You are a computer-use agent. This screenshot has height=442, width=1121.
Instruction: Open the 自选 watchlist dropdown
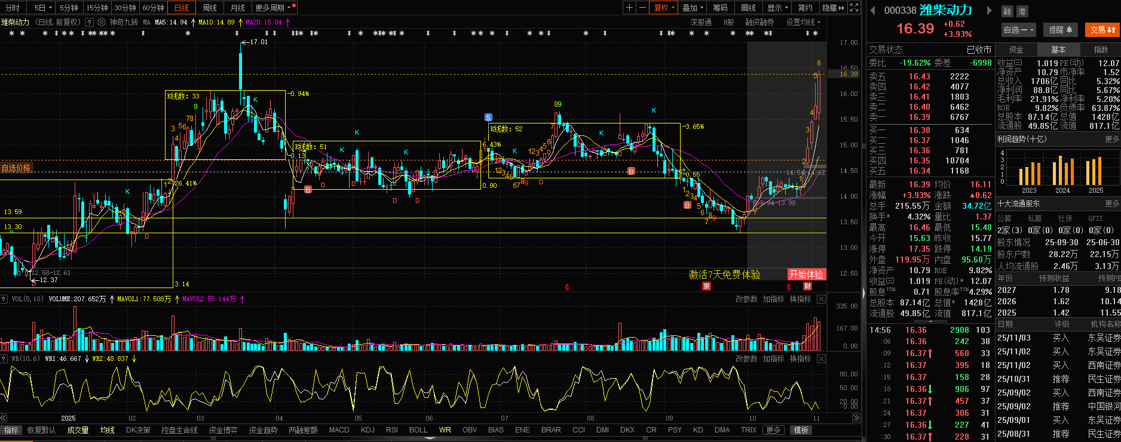pyautogui.click(x=1018, y=30)
